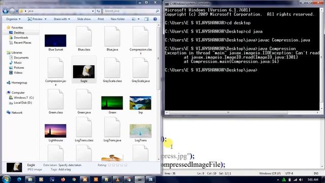Select the LogTrans image thumbnail
The image size is (325, 183).
coord(141,131)
